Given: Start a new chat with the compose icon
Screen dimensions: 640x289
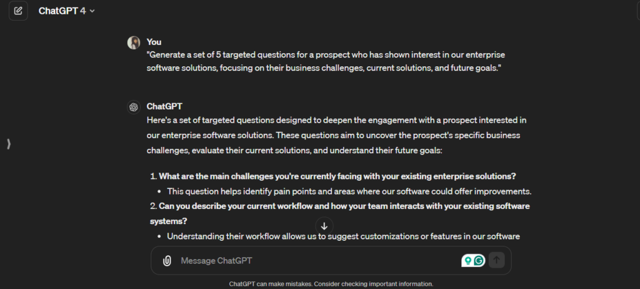Looking at the screenshot, I should (18, 11).
